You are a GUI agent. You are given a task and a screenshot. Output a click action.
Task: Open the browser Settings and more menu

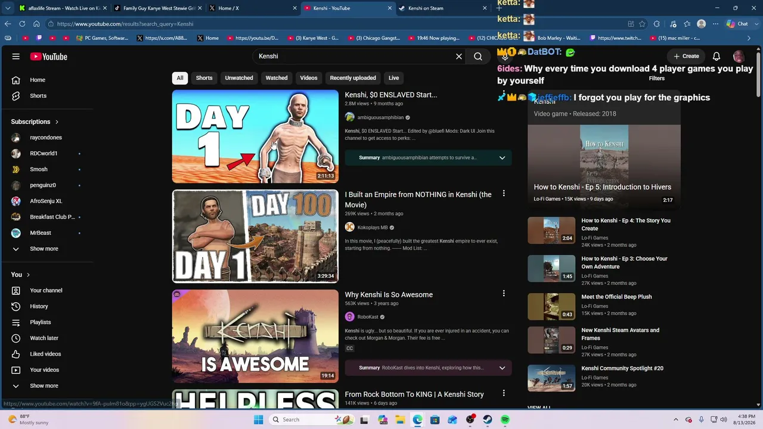[716, 24]
